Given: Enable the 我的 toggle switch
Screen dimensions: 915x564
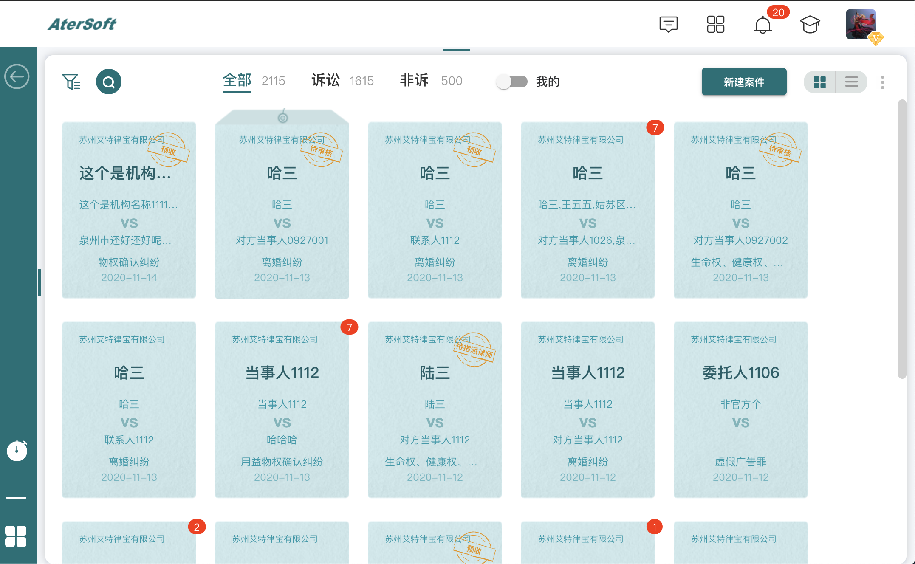Looking at the screenshot, I should tap(511, 81).
